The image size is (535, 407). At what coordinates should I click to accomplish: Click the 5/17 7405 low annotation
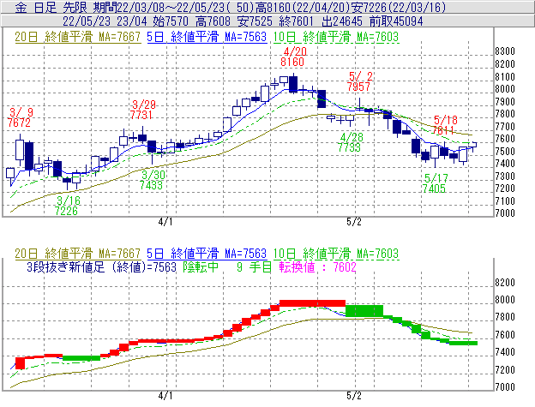(435, 183)
